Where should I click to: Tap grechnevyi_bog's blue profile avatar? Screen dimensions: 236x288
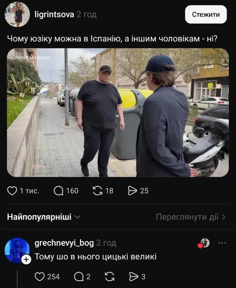17,251
